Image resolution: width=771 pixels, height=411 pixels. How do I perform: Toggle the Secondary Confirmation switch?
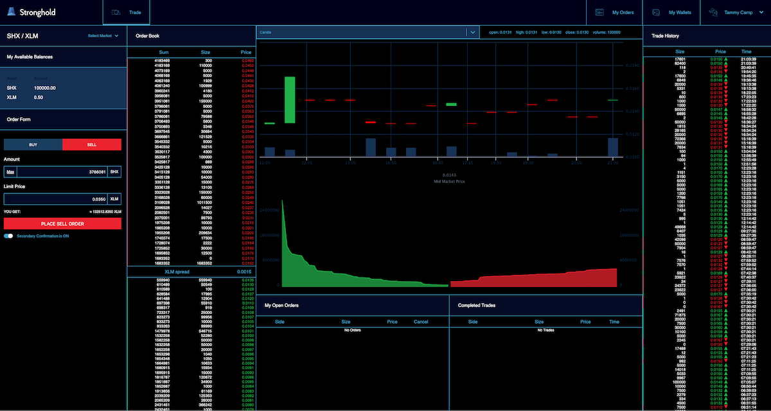point(8,236)
